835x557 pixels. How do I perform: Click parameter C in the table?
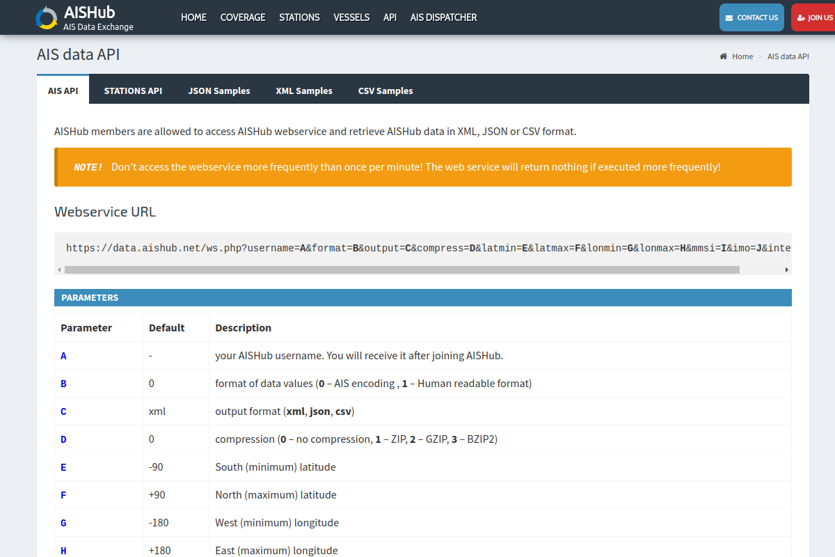pos(63,411)
